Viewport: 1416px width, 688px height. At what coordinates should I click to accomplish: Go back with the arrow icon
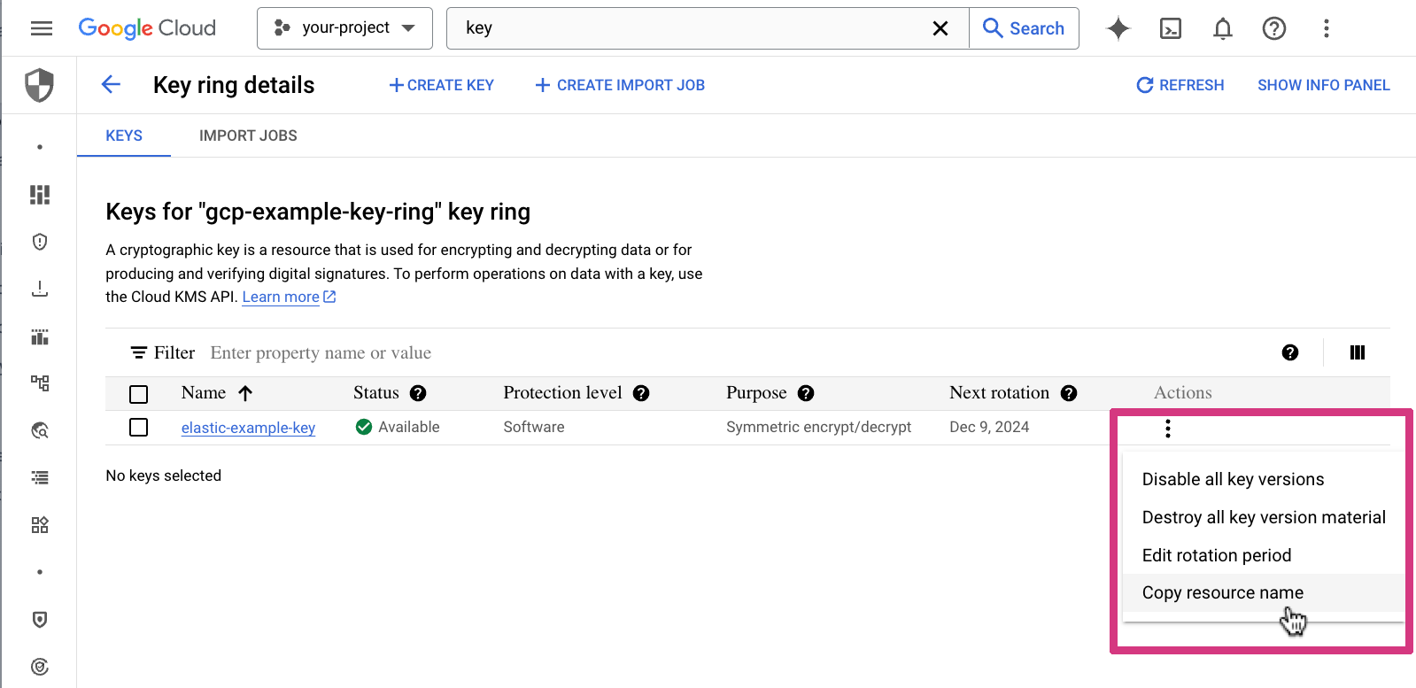click(111, 84)
